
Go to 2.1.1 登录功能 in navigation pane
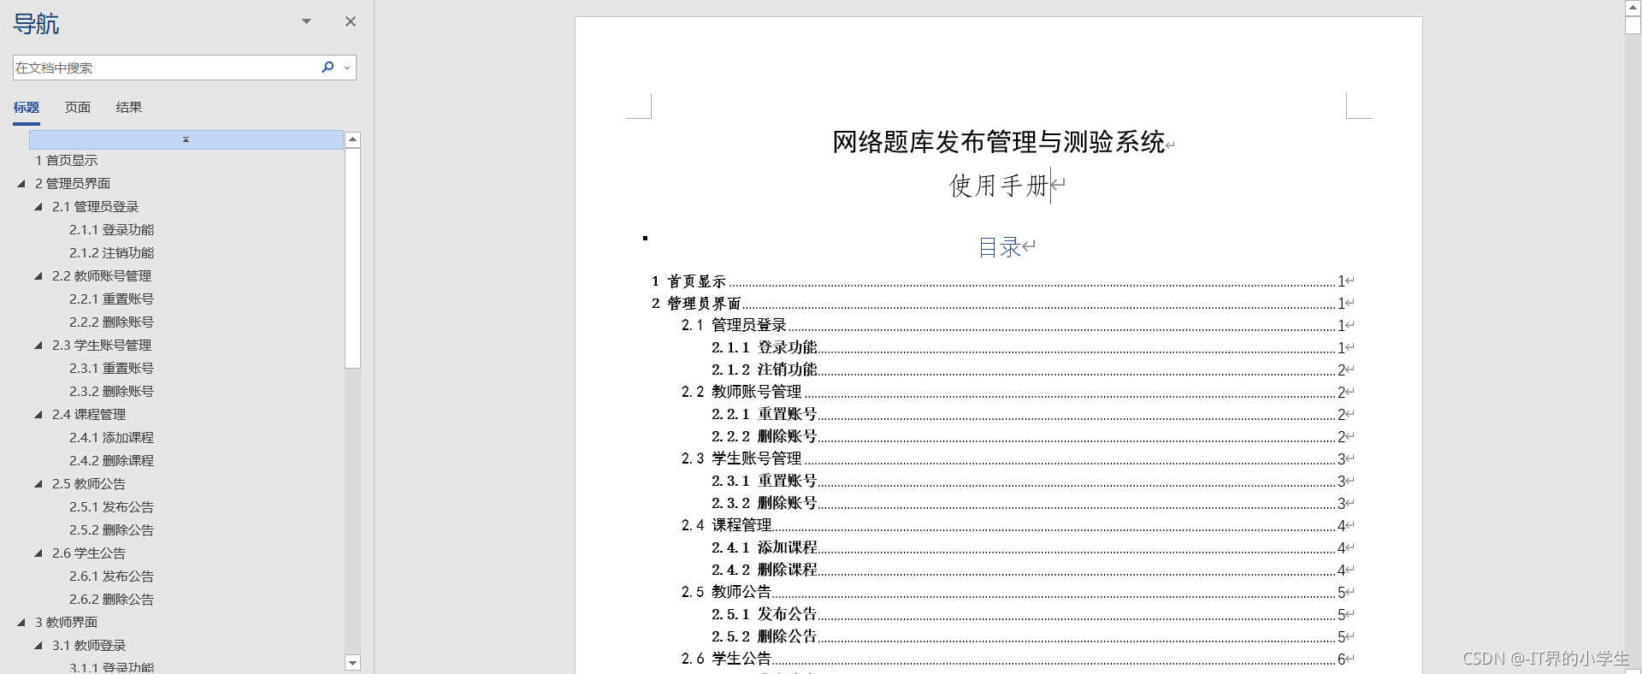tap(112, 229)
